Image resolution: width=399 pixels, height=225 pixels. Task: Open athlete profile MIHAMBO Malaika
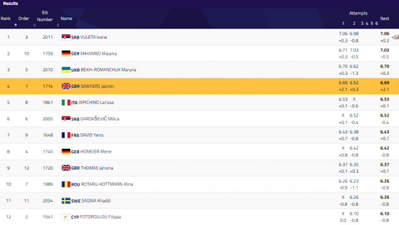tap(99, 54)
